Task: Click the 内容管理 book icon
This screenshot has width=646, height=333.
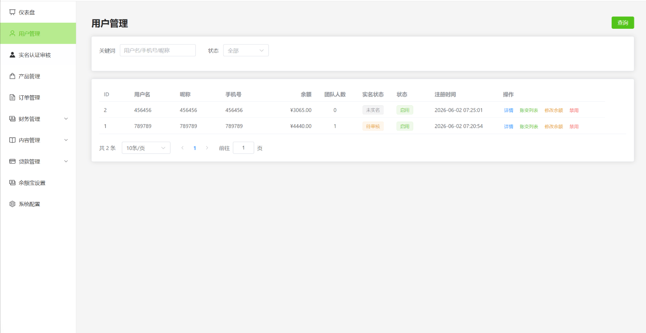Action: coord(12,140)
